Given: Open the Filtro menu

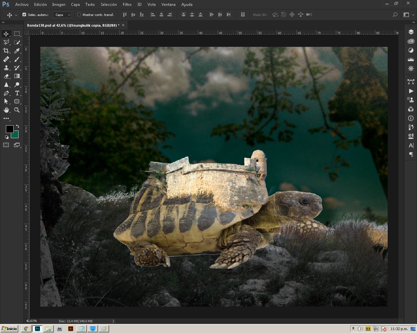Looking at the screenshot, I should click(x=127, y=5).
